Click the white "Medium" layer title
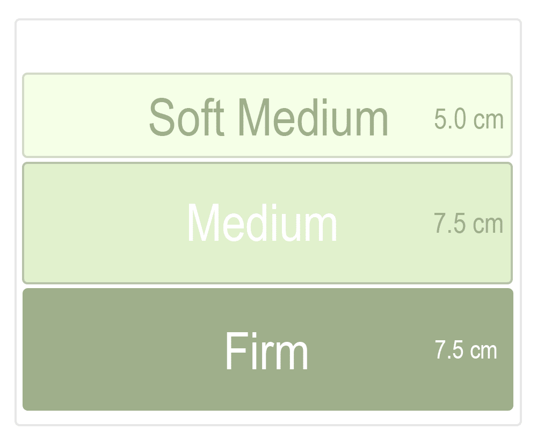Screen dimensions: 537x444 (x=262, y=224)
